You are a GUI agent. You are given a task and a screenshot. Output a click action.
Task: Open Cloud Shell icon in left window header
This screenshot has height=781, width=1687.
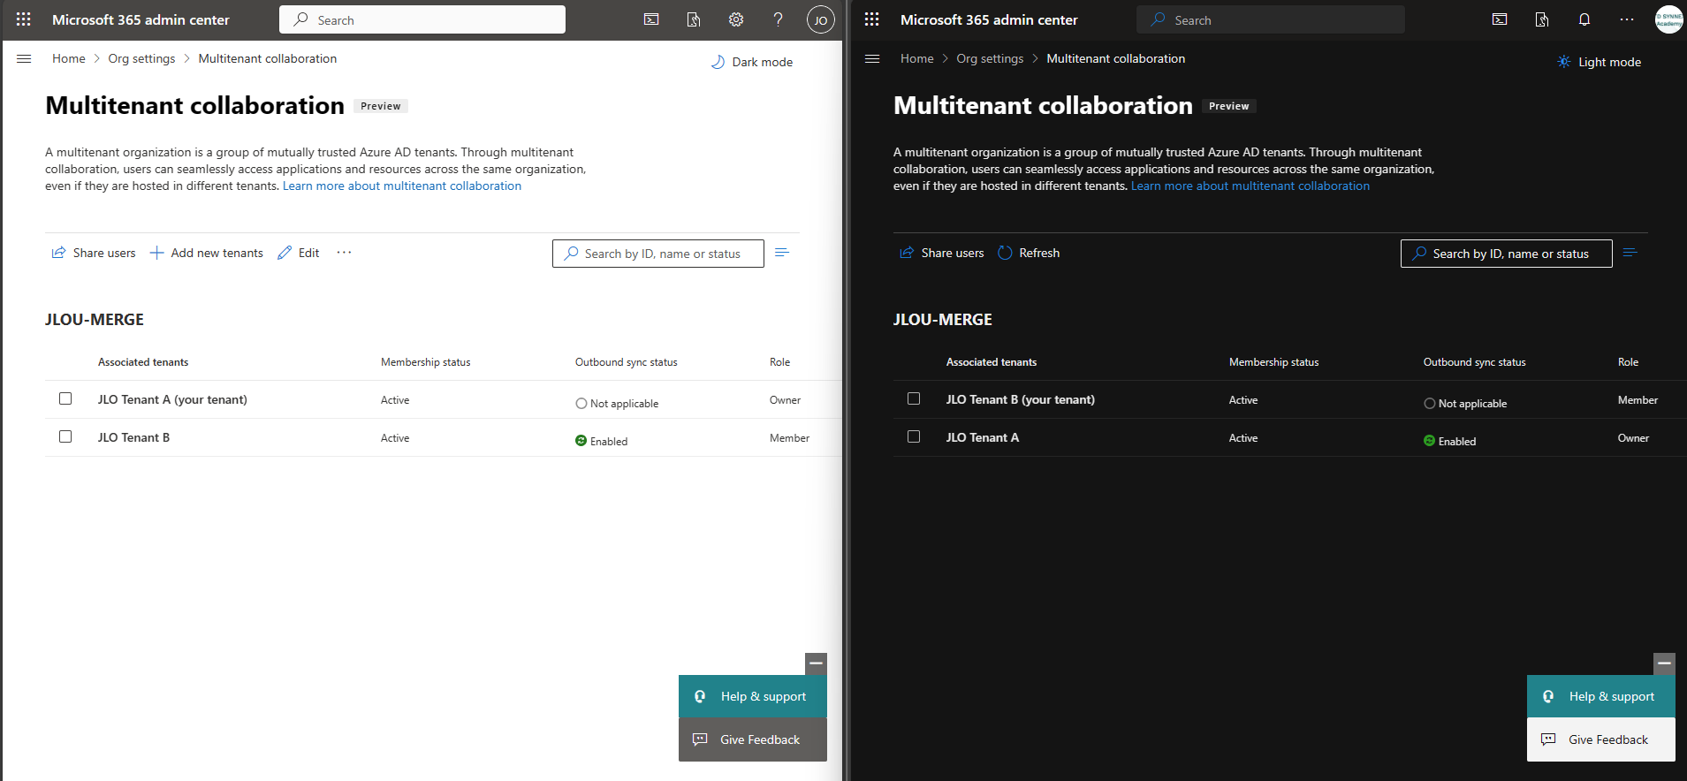click(651, 19)
